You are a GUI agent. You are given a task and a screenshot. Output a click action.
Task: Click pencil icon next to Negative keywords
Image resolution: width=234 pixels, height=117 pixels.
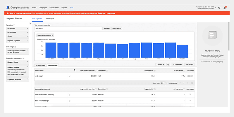27,40
